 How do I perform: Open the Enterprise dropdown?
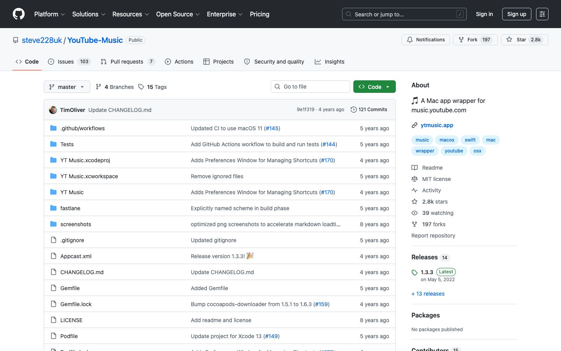pos(225,14)
